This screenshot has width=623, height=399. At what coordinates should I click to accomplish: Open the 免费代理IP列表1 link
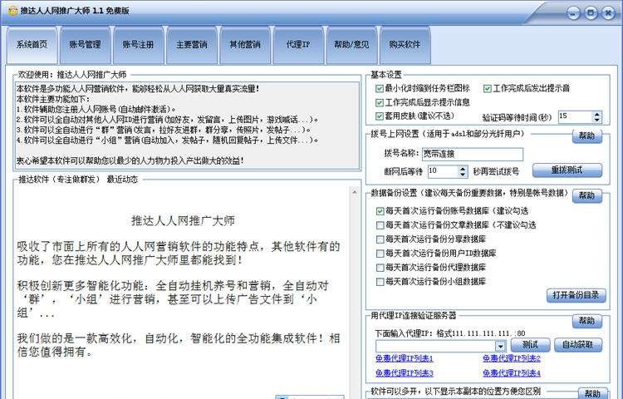coord(404,358)
